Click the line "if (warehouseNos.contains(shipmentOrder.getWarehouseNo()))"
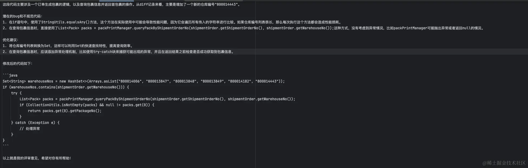 click(x=66, y=87)
